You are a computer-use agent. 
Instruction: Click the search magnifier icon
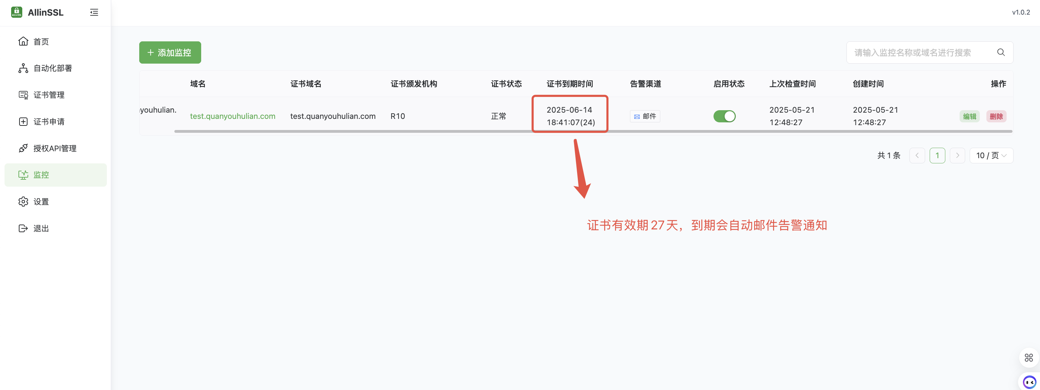[x=1001, y=52]
